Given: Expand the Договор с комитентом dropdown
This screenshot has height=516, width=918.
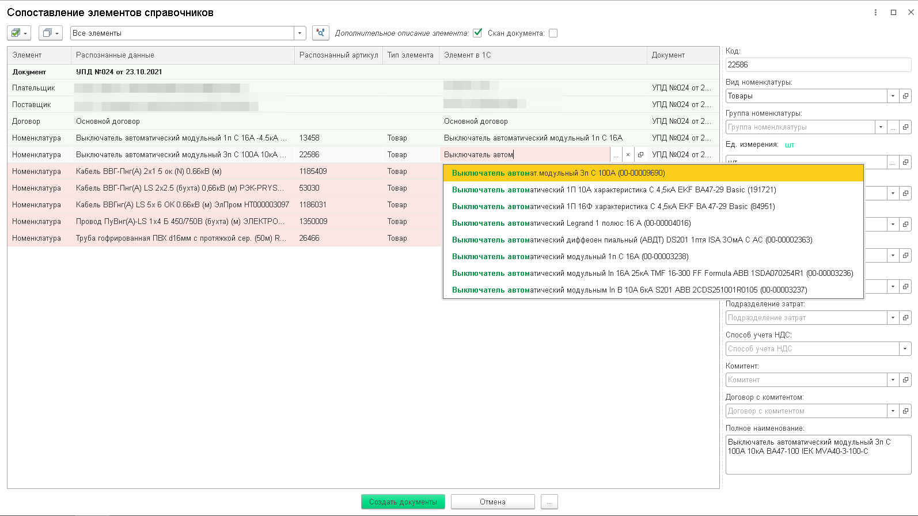Looking at the screenshot, I should pyautogui.click(x=893, y=411).
